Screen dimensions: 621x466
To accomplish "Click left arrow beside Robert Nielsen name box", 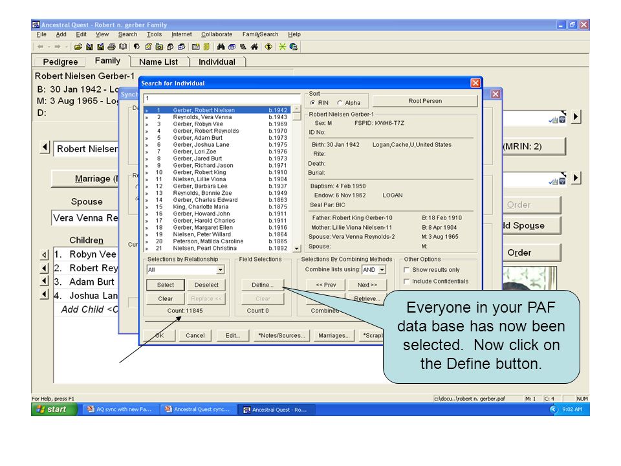I will (x=45, y=148).
